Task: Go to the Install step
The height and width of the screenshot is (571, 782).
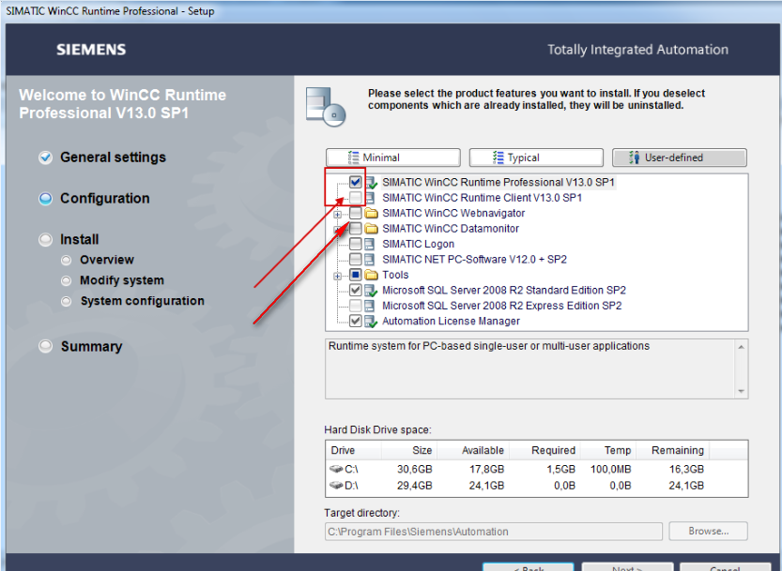Action: pyautogui.click(x=79, y=240)
